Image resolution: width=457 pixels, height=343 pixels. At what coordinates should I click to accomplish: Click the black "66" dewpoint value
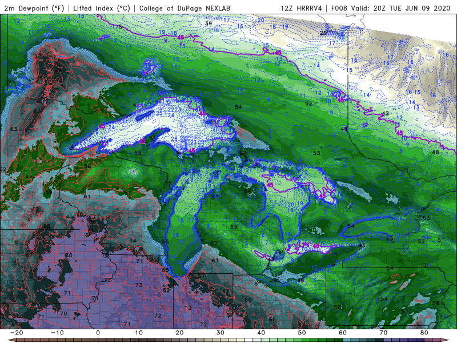272,320
